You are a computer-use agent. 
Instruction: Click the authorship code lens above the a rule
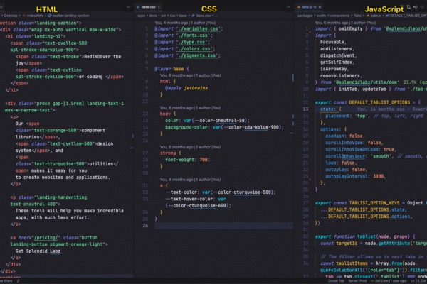[190, 180]
